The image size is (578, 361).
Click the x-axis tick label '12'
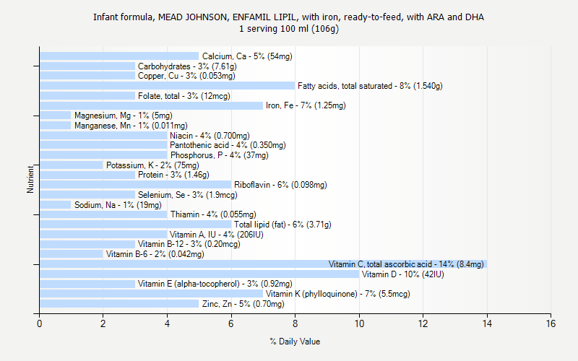pyautogui.click(x=423, y=323)
